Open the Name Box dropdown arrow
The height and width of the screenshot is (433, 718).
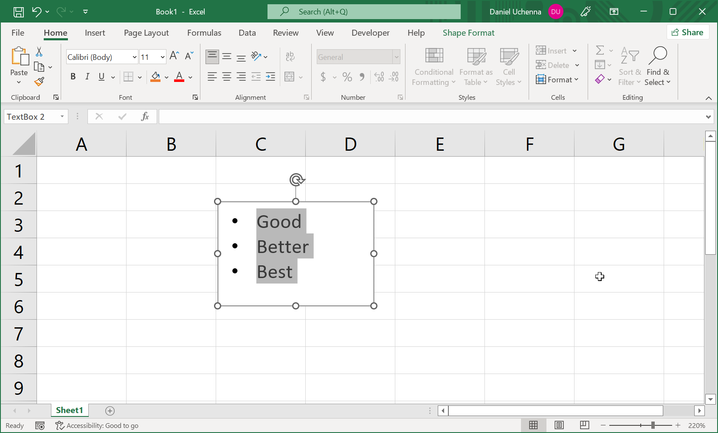[62, 117]
